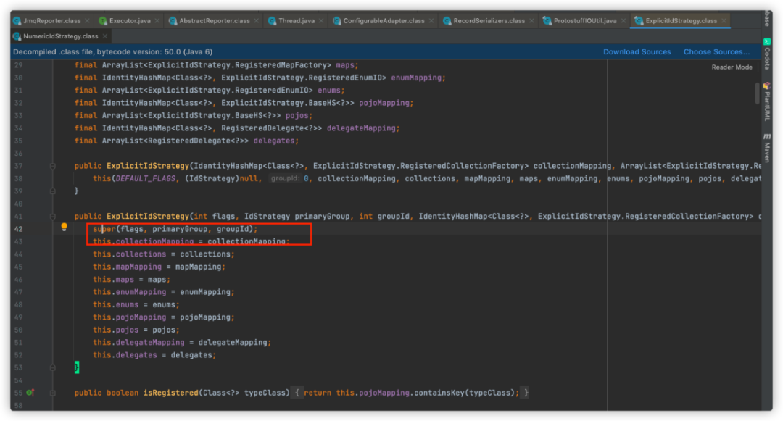Close the AbstractReporter.class tab

(256, 21)
